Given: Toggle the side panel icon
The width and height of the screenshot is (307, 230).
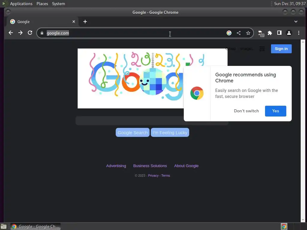Looking at the screenshot, I should pyautogui.click(x=279, y=33).
